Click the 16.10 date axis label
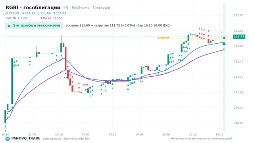254x143 pixels. pos(219,135)
